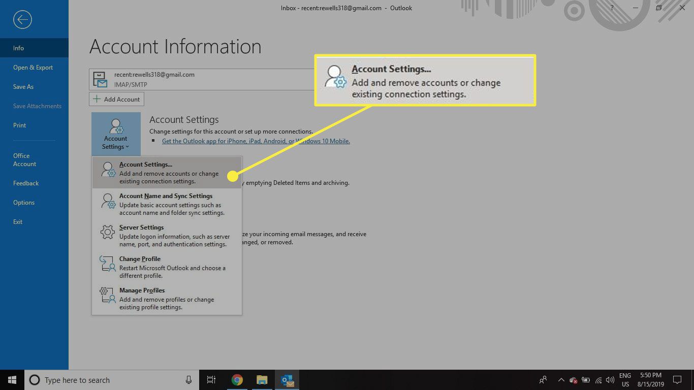Open the People icon in system tray
The width and height of the screenshot is (694, 390).
543,380
